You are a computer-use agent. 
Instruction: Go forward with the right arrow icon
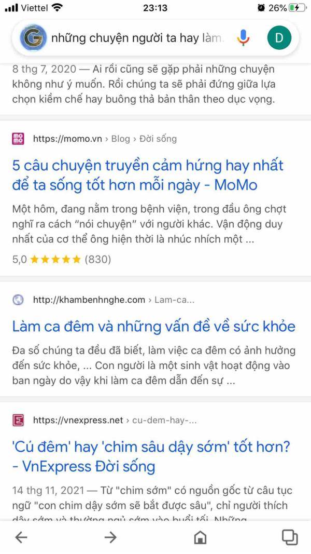(x=110, y=537)
